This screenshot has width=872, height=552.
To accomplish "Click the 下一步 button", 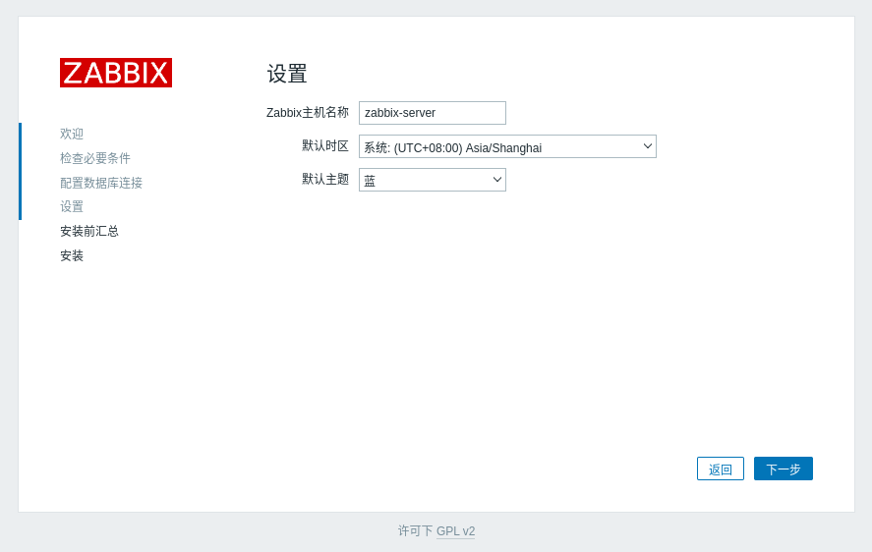I will [783, 469].
